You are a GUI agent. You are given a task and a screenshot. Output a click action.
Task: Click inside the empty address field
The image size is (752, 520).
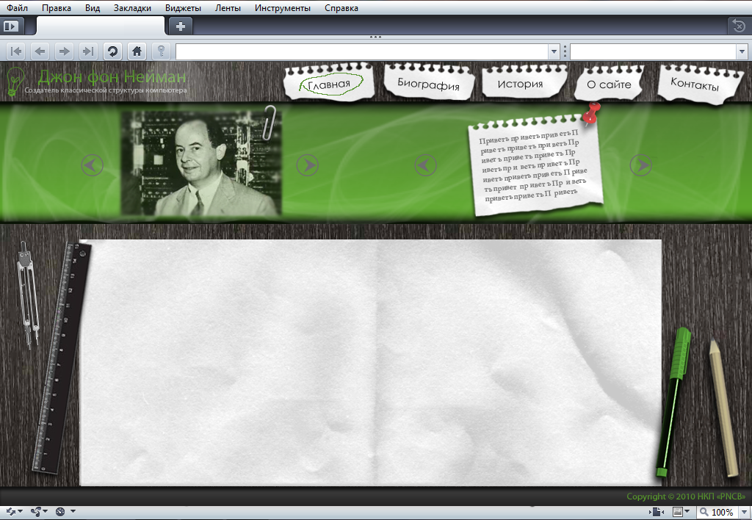coord(361,51)
